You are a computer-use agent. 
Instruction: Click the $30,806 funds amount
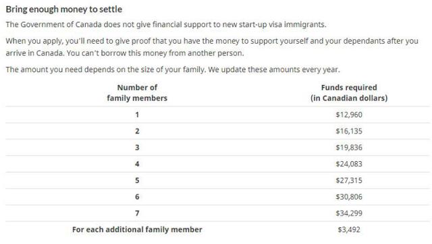pos(349,197)
